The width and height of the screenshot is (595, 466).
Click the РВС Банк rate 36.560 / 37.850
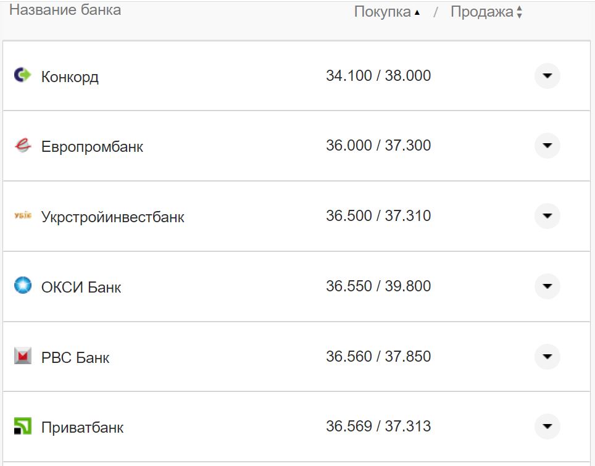[x=378, y=357]
